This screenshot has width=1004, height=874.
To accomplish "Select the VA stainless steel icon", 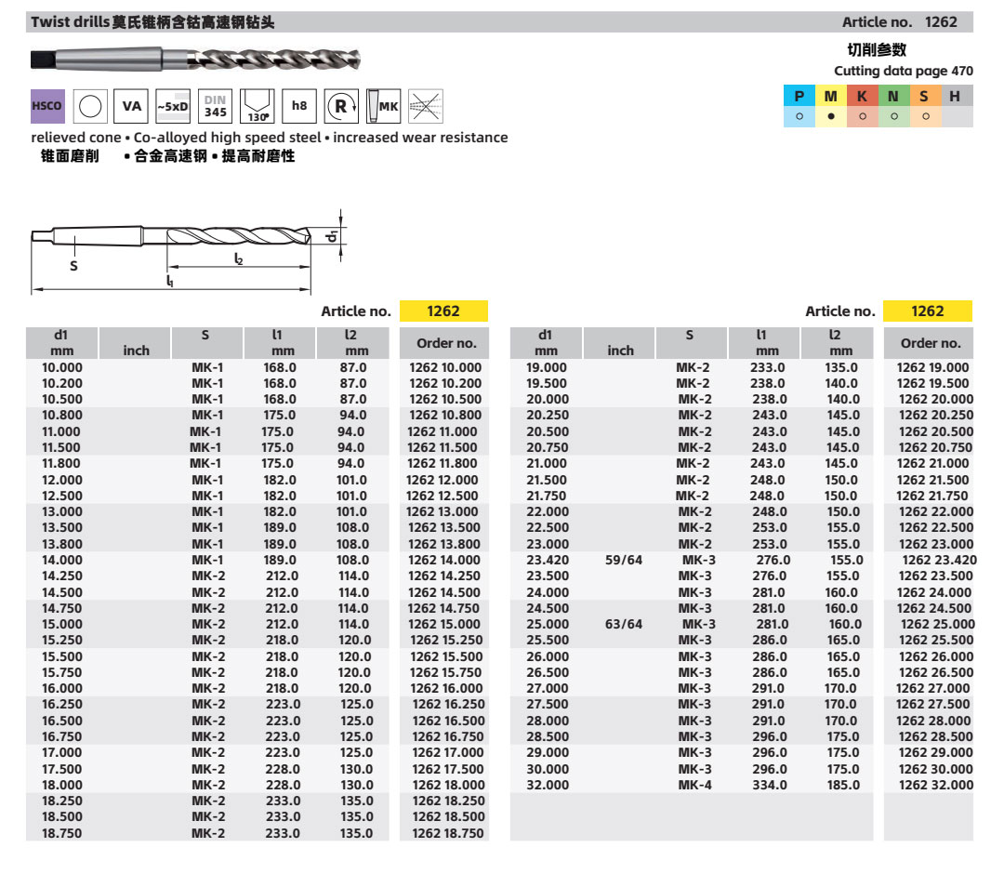I will 132,106.
